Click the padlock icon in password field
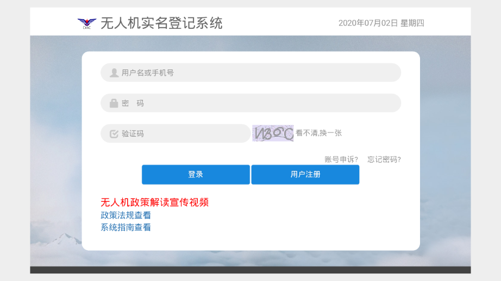Screen dimensions: 501x281 (114, 103)
